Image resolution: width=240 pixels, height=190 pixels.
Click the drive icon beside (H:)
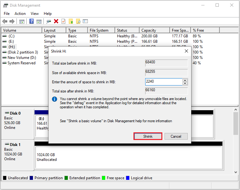coord(4,47)
